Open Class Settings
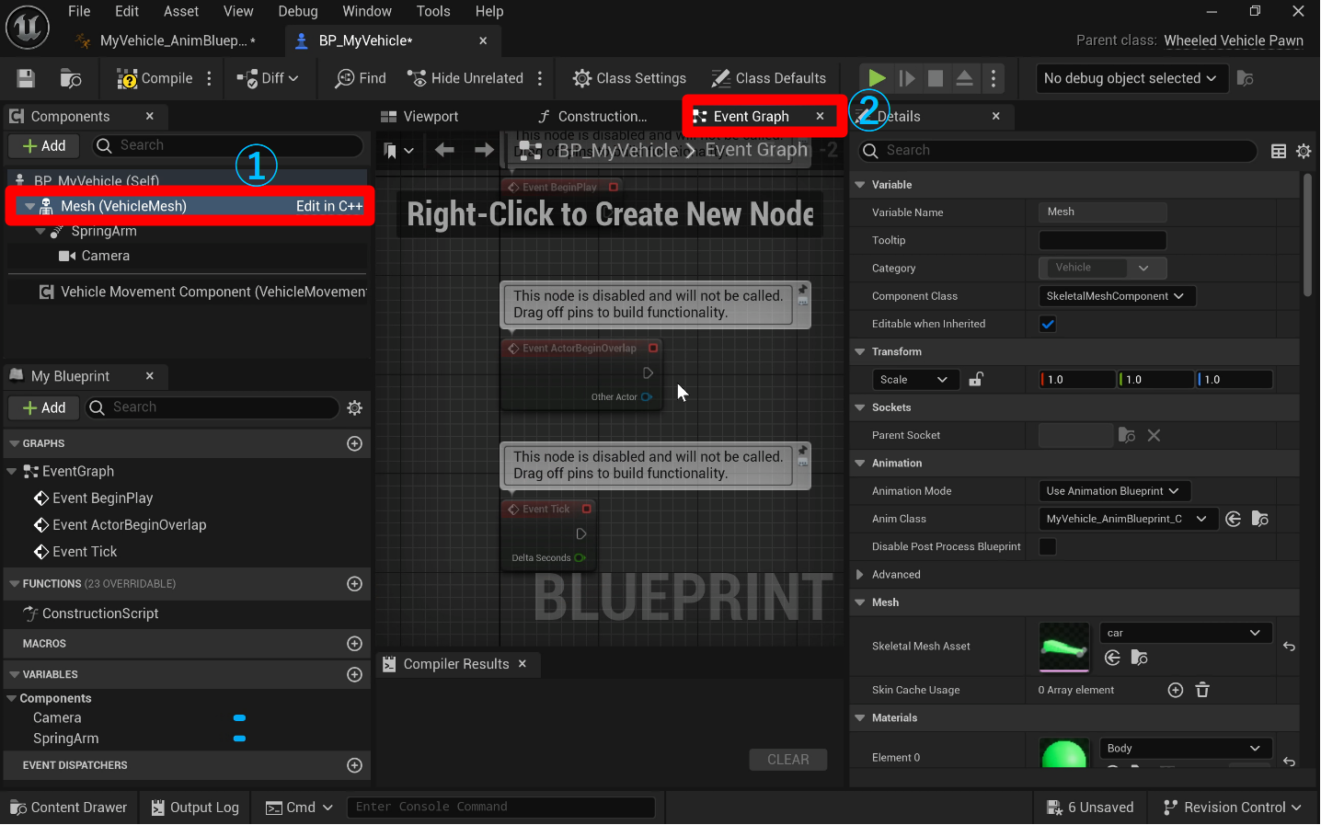The height and width of the screenshot is (825, 1321). [629, 78]
